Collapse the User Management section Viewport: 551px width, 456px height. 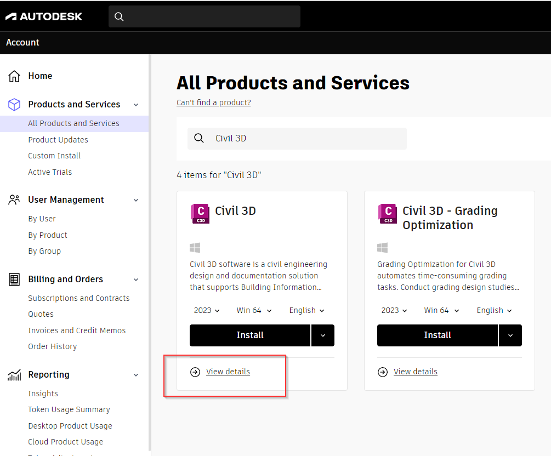click(x=136, y=200)
